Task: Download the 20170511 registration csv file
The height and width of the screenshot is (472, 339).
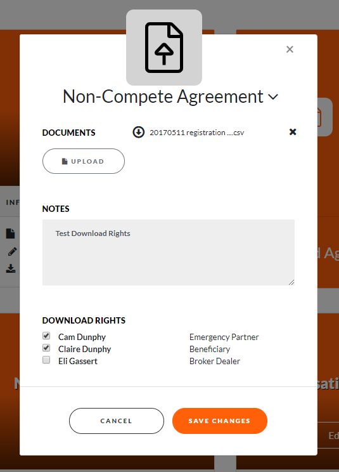Action: [x=139, y=132]
